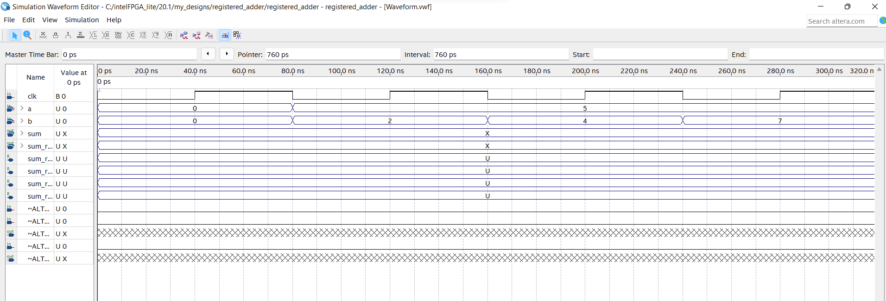Viewport: 886px width, 301px height.
Task: Click the Invert (INV) waveform icon
Action: coord(118,35)
